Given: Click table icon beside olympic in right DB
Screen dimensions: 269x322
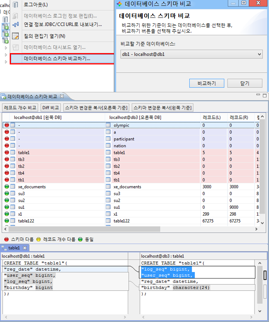Looking at the screenshot, I should click(108, 125).
